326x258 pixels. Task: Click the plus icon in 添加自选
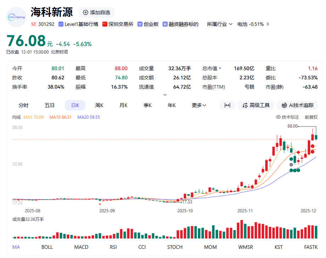pos(85,12)
